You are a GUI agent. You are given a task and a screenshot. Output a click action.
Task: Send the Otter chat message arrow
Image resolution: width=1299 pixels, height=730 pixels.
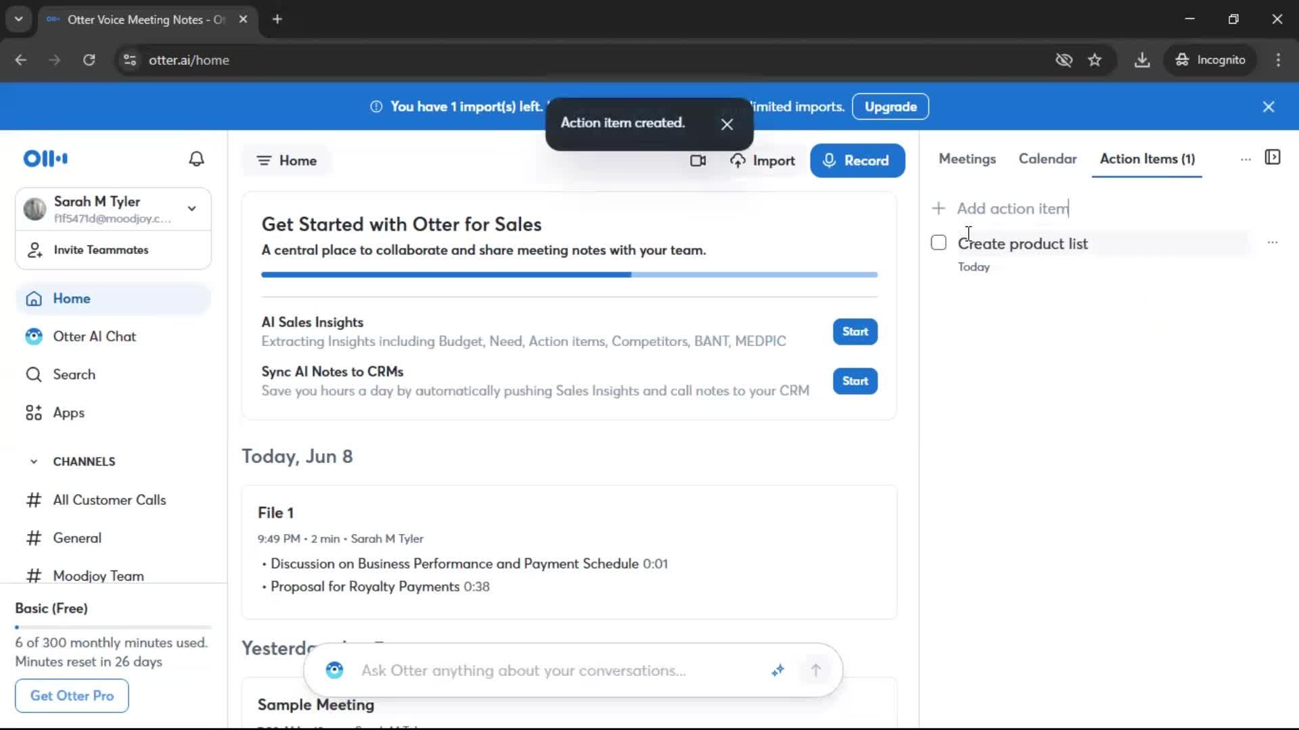[x=816, y=671]
